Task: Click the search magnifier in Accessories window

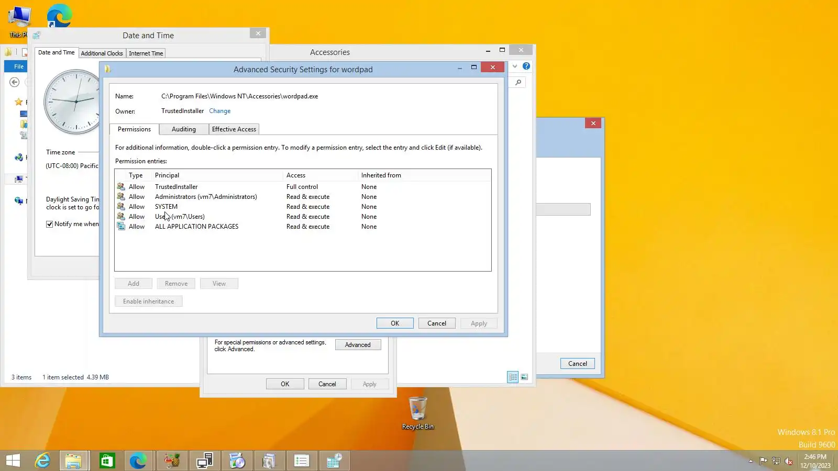Action: click(x=518, y=82)
